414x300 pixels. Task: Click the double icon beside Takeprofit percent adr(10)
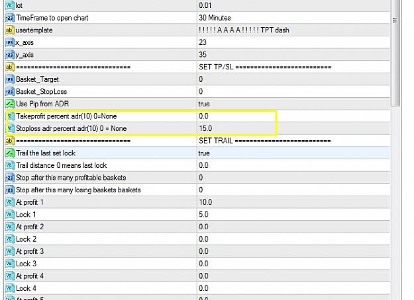[11, 116]
